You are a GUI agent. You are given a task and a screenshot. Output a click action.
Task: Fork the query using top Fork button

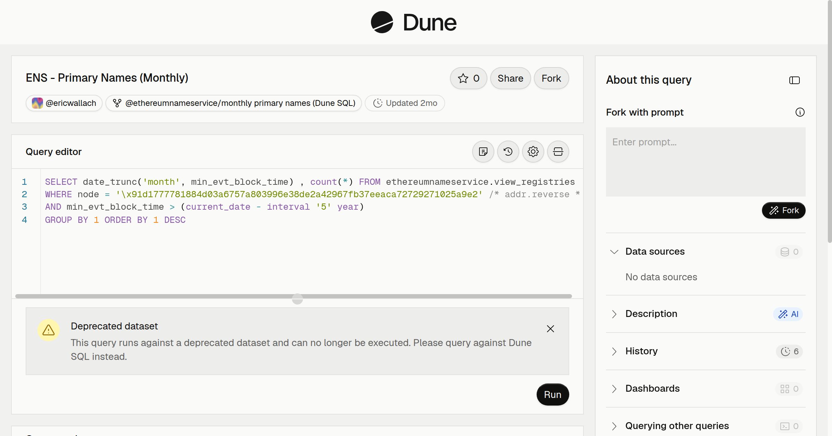coord(551,78)
